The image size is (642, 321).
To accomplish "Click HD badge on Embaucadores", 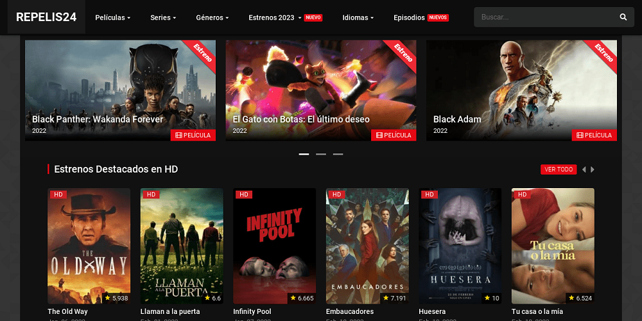I will tap(336, 195).
